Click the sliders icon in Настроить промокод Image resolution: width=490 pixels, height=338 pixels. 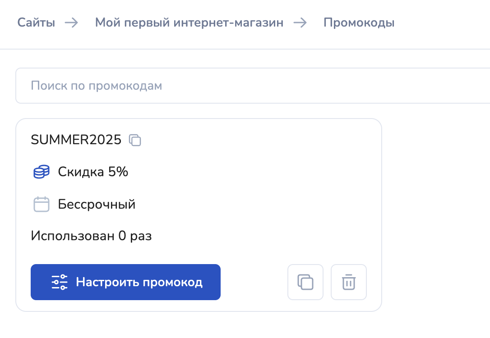coord(60,282)
